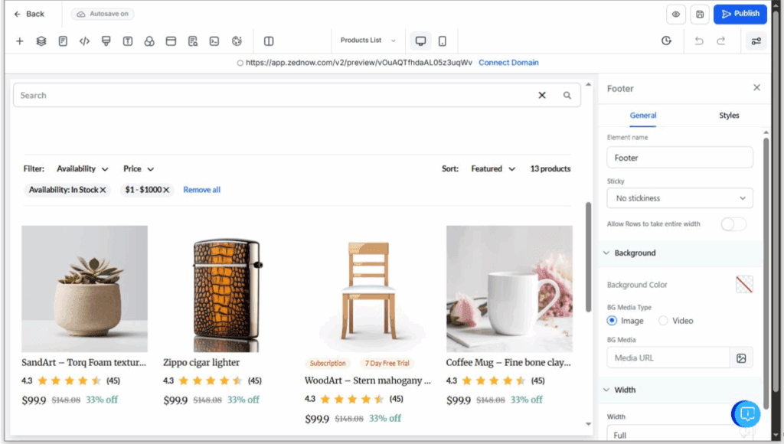The height and width of the screenshot is (444, 784).
Task: Select the Text element tool
Action: [x=126, y=41]
